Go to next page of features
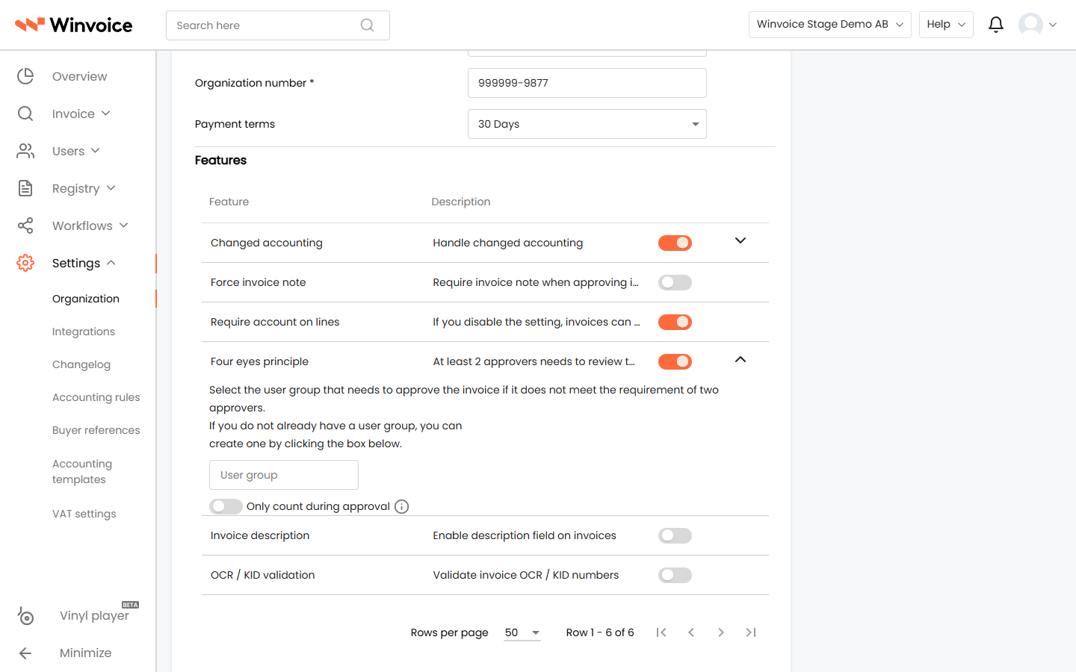Screen dimensions: 1076x672 tap(721, 632)
